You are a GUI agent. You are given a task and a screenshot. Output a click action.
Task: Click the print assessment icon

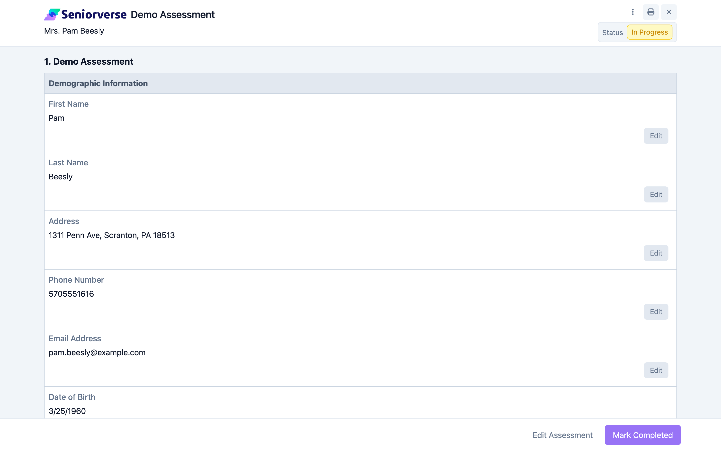point(651,12)
